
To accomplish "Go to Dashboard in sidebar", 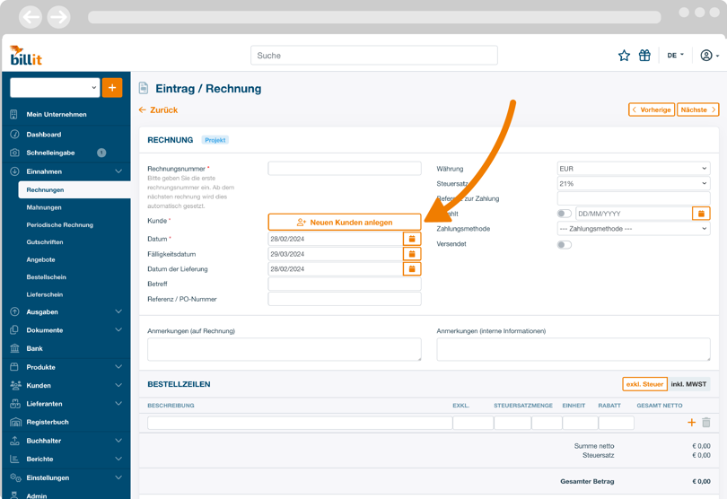I will pyautogui.click(x=44, y=135).
